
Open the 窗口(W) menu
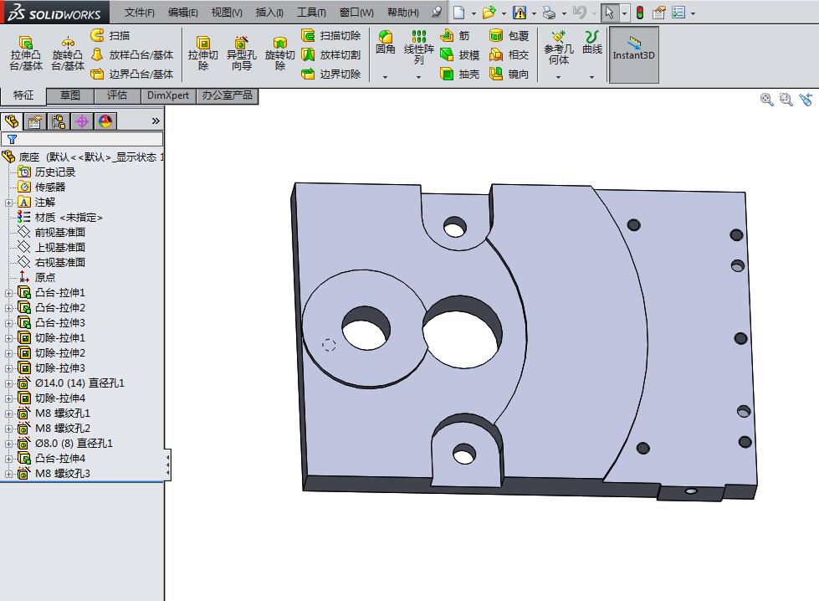pyautogui.click(x=356, y=13)
